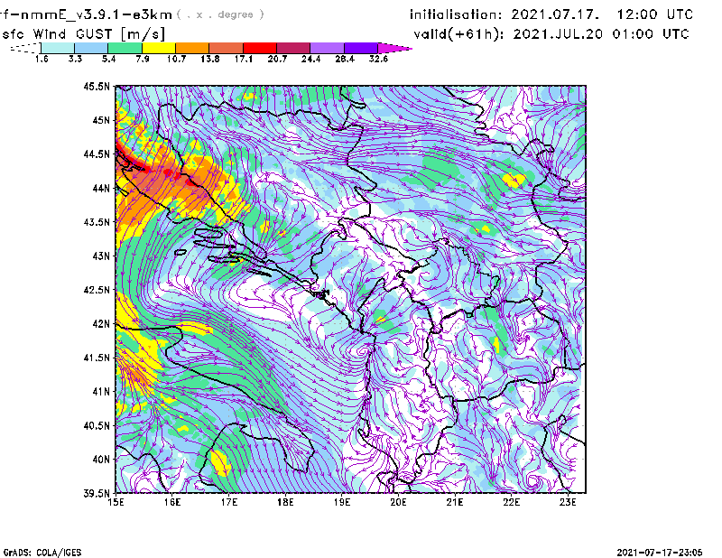Click the initialisation date 2021.07.17.
722x558 pixels.
pos(555,14)
